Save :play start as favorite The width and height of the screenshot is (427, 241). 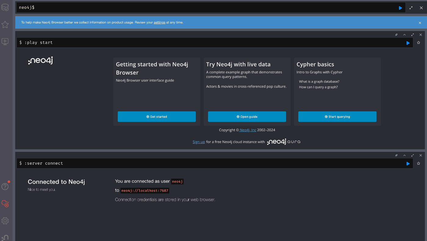point(418,43)
